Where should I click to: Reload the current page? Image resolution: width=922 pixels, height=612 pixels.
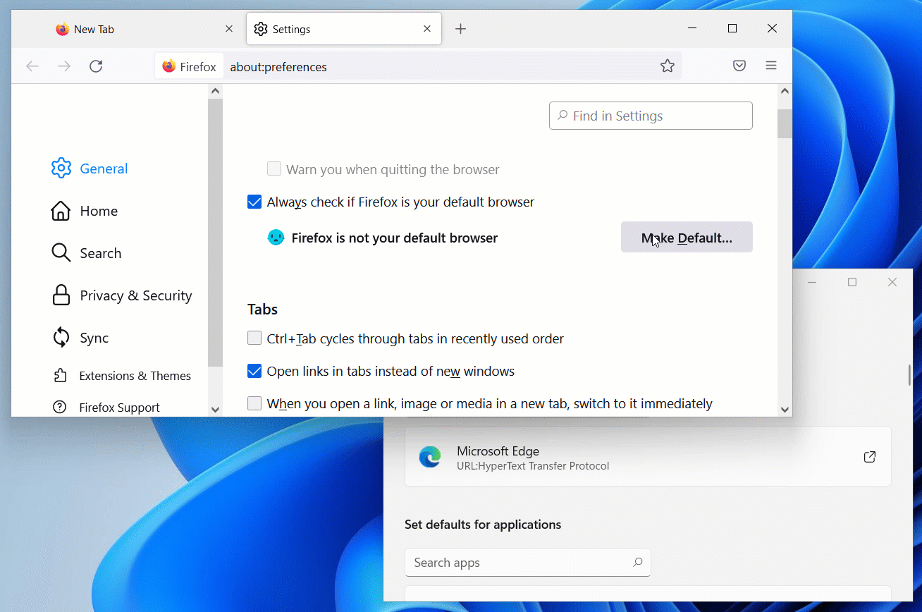coord(97,66)
